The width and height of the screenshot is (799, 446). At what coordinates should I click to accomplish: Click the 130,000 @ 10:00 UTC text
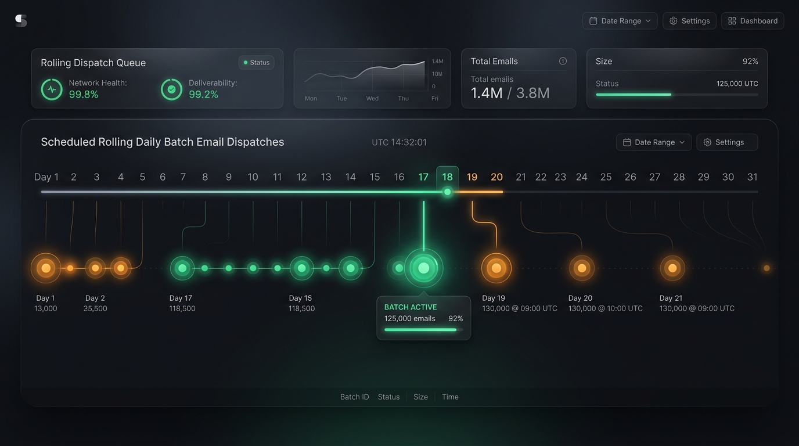pyautogui.click(x=606, y=309)
